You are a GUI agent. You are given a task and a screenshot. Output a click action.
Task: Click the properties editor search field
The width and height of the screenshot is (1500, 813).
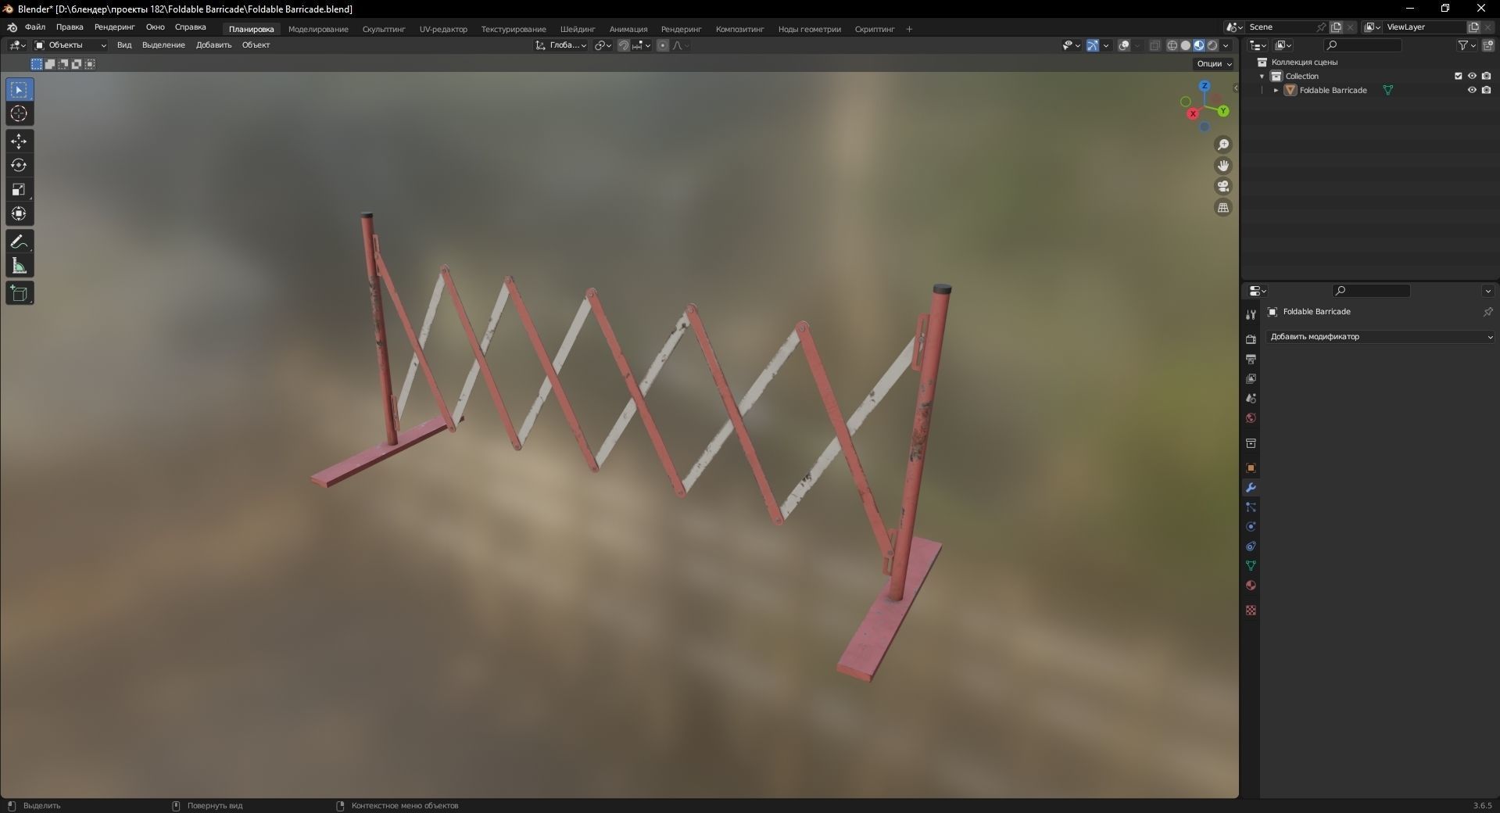point(1371,291)
